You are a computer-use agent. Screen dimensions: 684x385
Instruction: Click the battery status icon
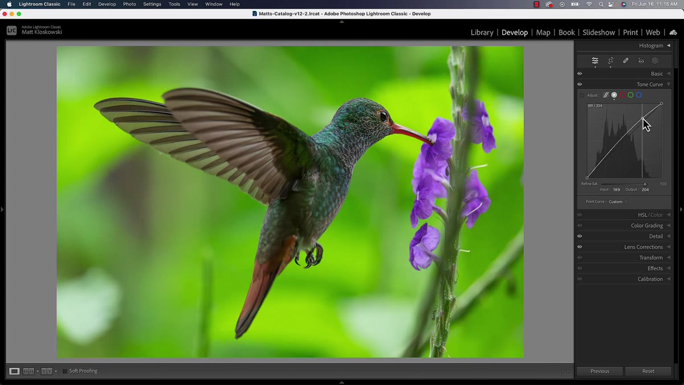(576, 4)
